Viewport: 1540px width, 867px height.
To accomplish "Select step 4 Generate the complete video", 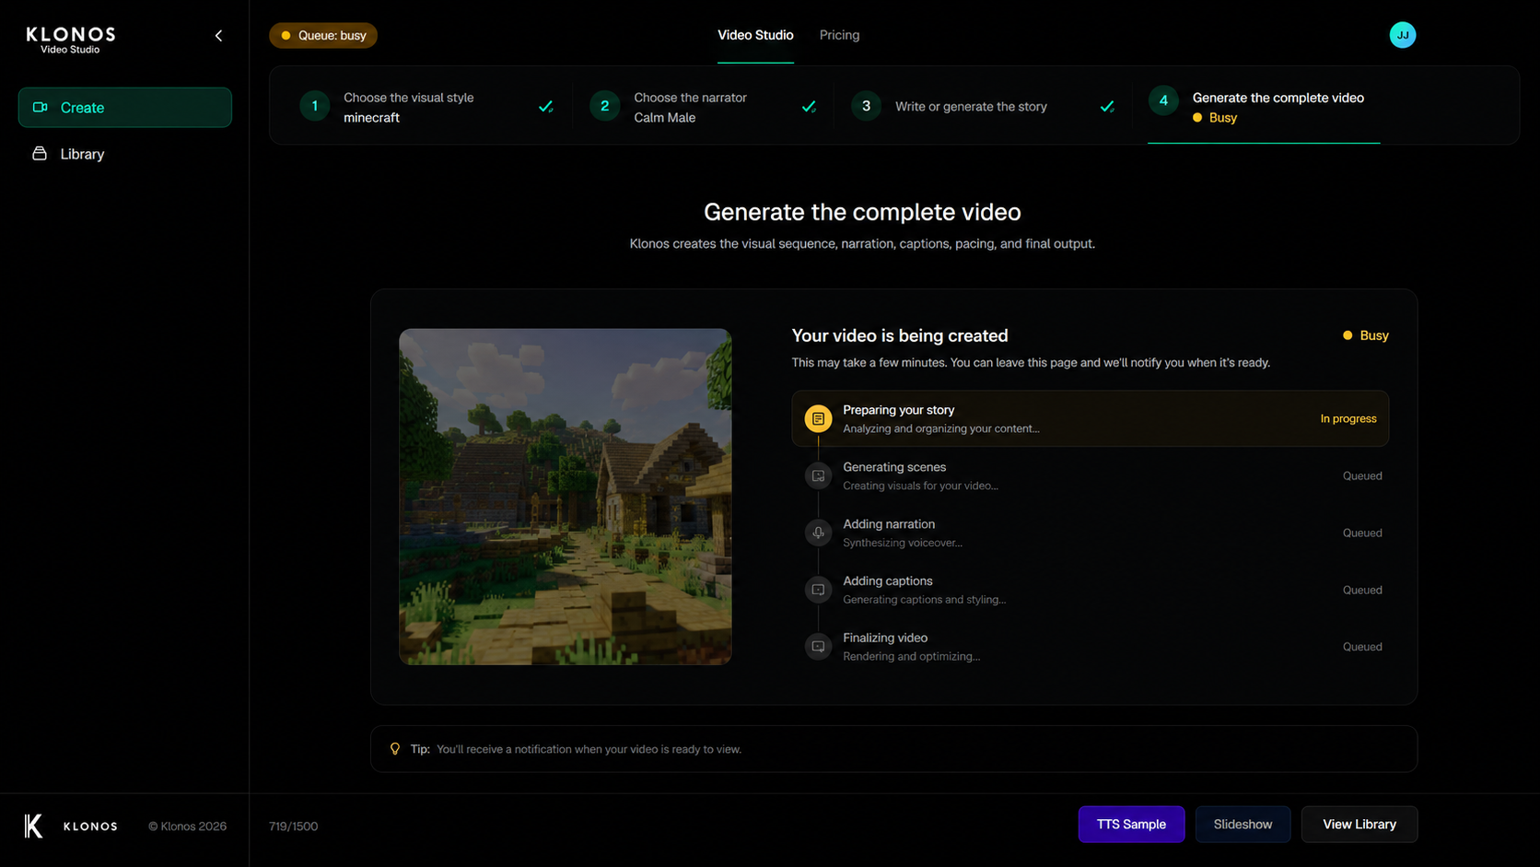I will coord(1264,107).
